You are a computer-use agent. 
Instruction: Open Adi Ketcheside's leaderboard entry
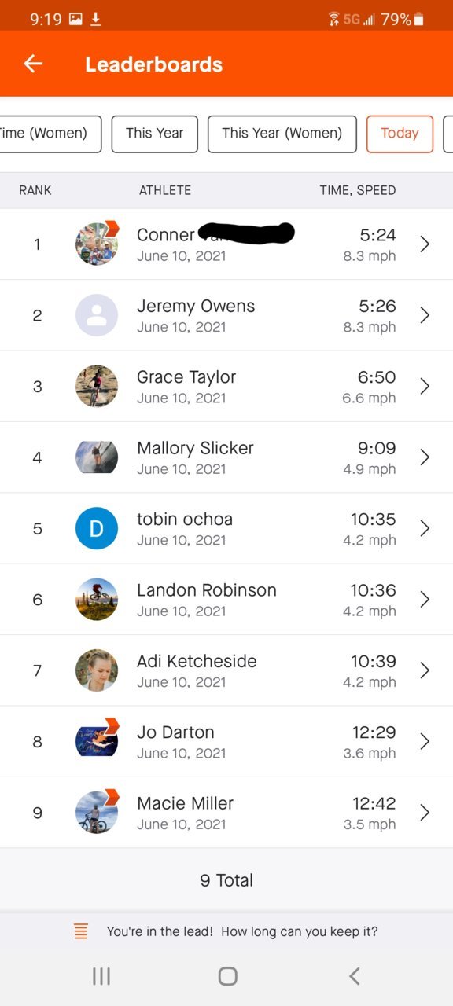tap(226, 670)
